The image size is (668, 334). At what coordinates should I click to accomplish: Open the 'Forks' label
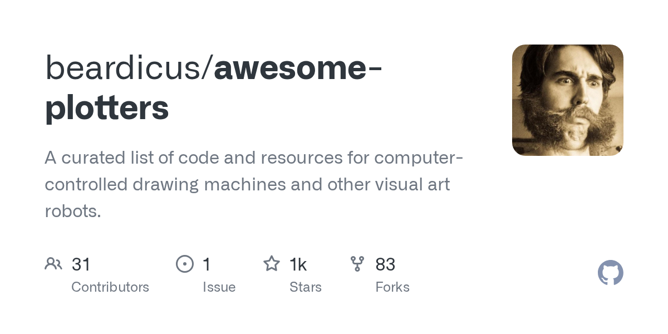click(392, 287)
